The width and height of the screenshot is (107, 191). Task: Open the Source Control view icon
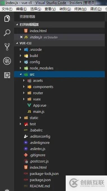click(x=7, y=47)
